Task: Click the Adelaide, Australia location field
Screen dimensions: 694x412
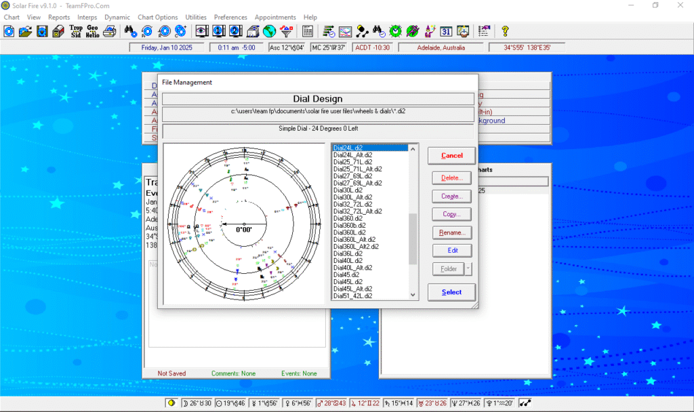Action: (x=441, y=47)
